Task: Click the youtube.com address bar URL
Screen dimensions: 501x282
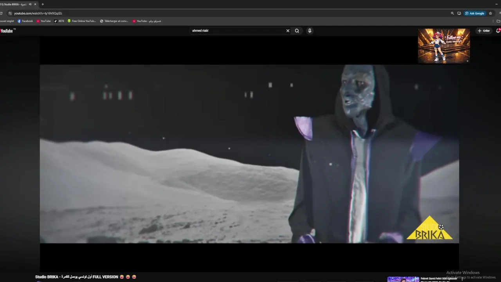Action: pyautogui.click(x=38, y=13)
